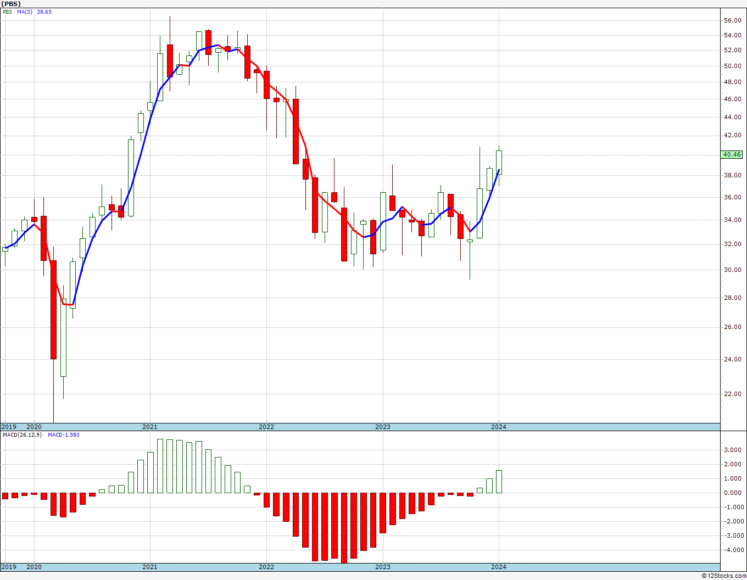Click the 56.00 price axis label
This screenshot has height=580, width=747.
[733, 20]
